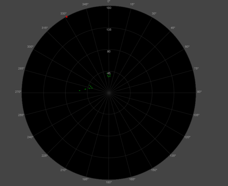Select the 30° angle label
The height and width of the screenshot is (186, 228).
(154, 13)
